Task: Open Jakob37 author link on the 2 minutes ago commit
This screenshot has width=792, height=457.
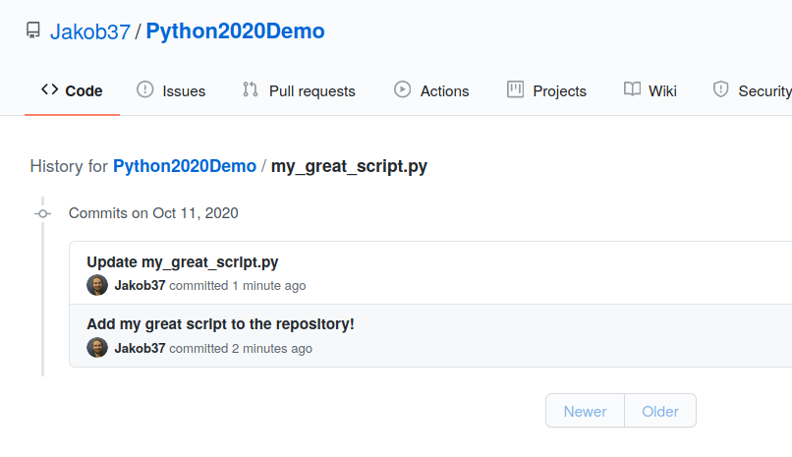Action: (140, 348)
